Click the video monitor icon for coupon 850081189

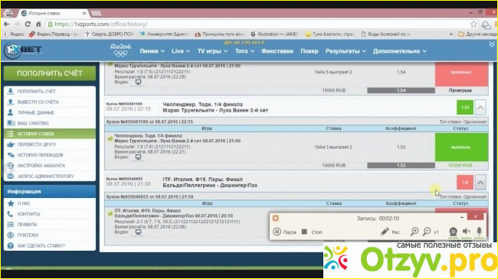pos(138,157)
